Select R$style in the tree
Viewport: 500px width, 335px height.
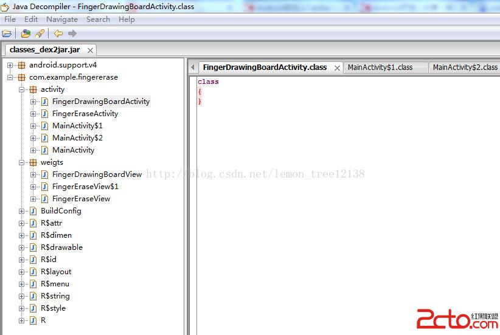pos(54,308)
